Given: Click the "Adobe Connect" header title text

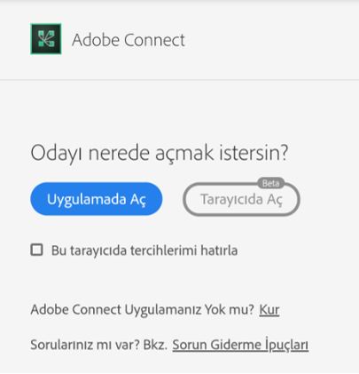Looking at the screenshot, I should (x=129, y=40).
